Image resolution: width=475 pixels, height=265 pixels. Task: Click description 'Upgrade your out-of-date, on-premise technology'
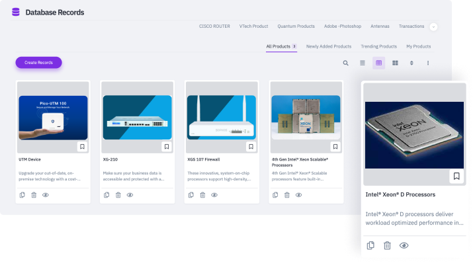(50, 176)
